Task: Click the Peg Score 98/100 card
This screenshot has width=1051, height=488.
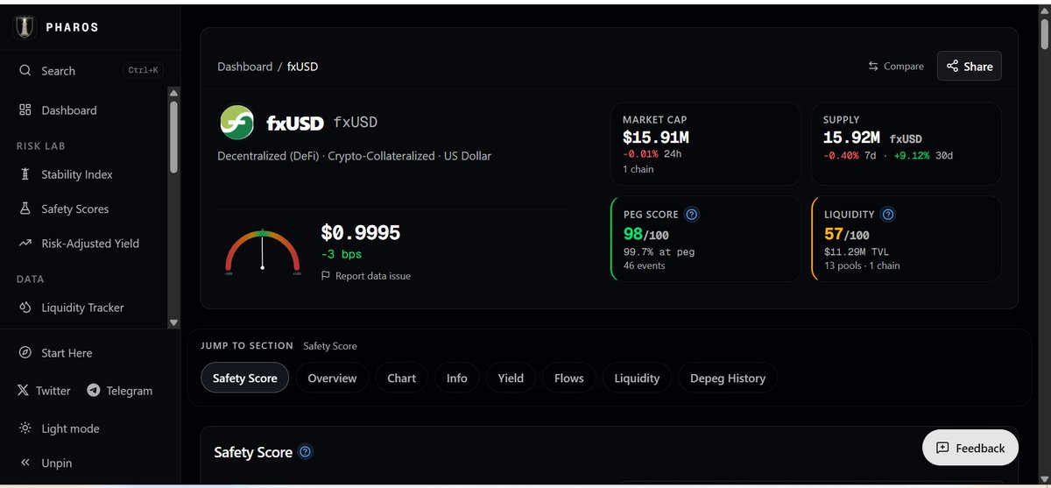Action: tap(706, 238)
